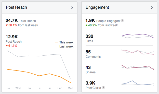The image size is (159, 94).
Task: Click the pink Comments sparkline chart
Action: [138, 52]
